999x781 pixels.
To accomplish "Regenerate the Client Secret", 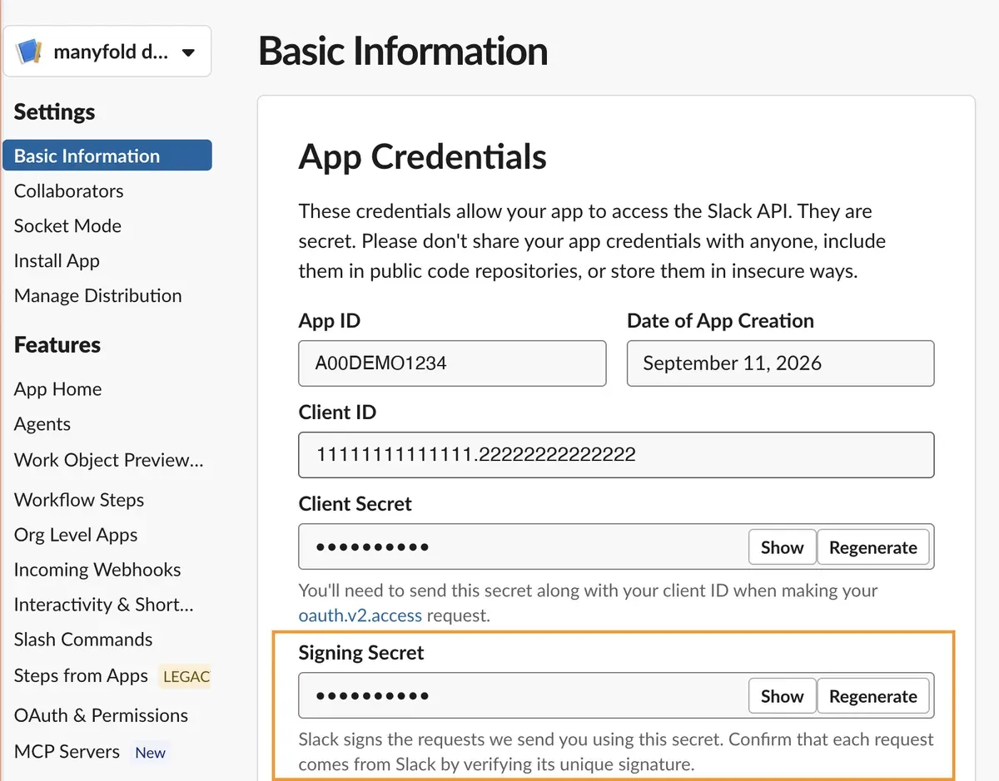I will click(x=873, y=547).
